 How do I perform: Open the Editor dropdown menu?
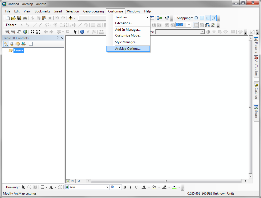pos(11,25)
